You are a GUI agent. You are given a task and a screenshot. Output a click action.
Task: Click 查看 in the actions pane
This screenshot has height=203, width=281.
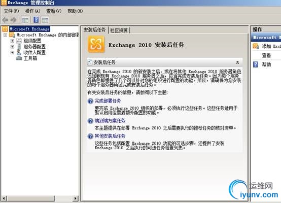(266, 55)
